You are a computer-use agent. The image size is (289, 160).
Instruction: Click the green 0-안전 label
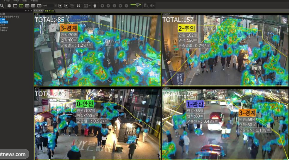(85, 104)
